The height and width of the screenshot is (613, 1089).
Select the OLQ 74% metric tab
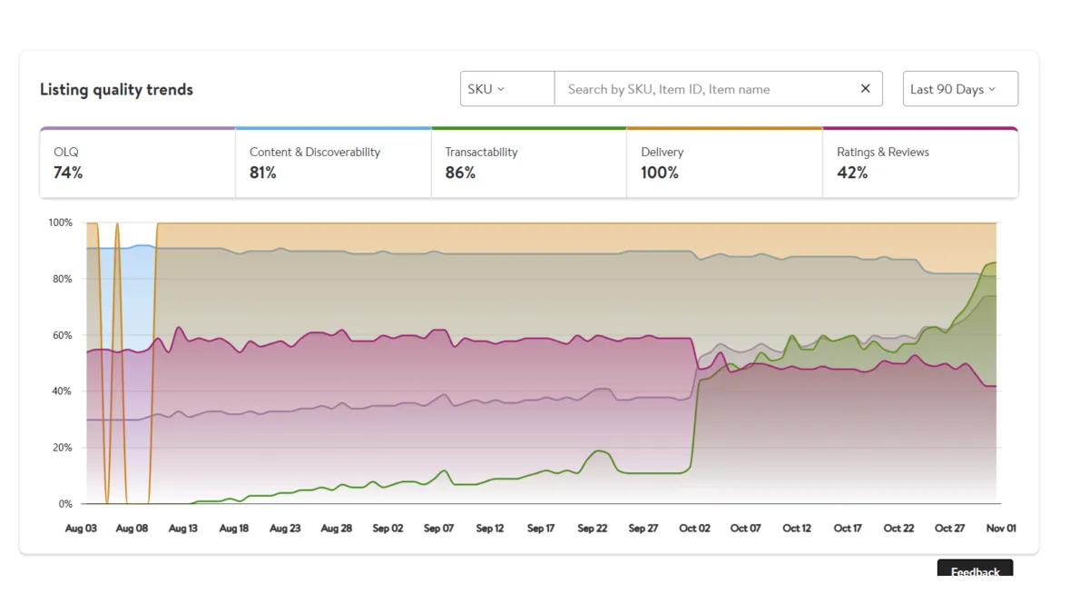[137, 163]
